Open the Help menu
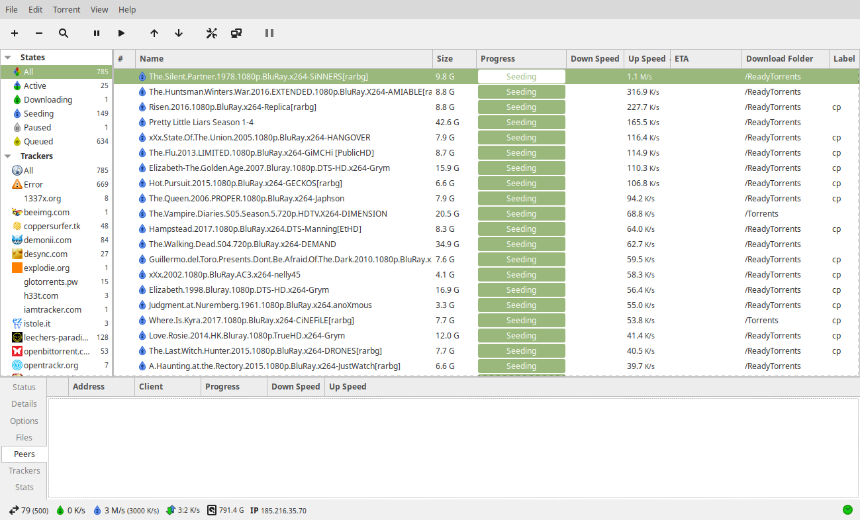 tap(127, 9)
